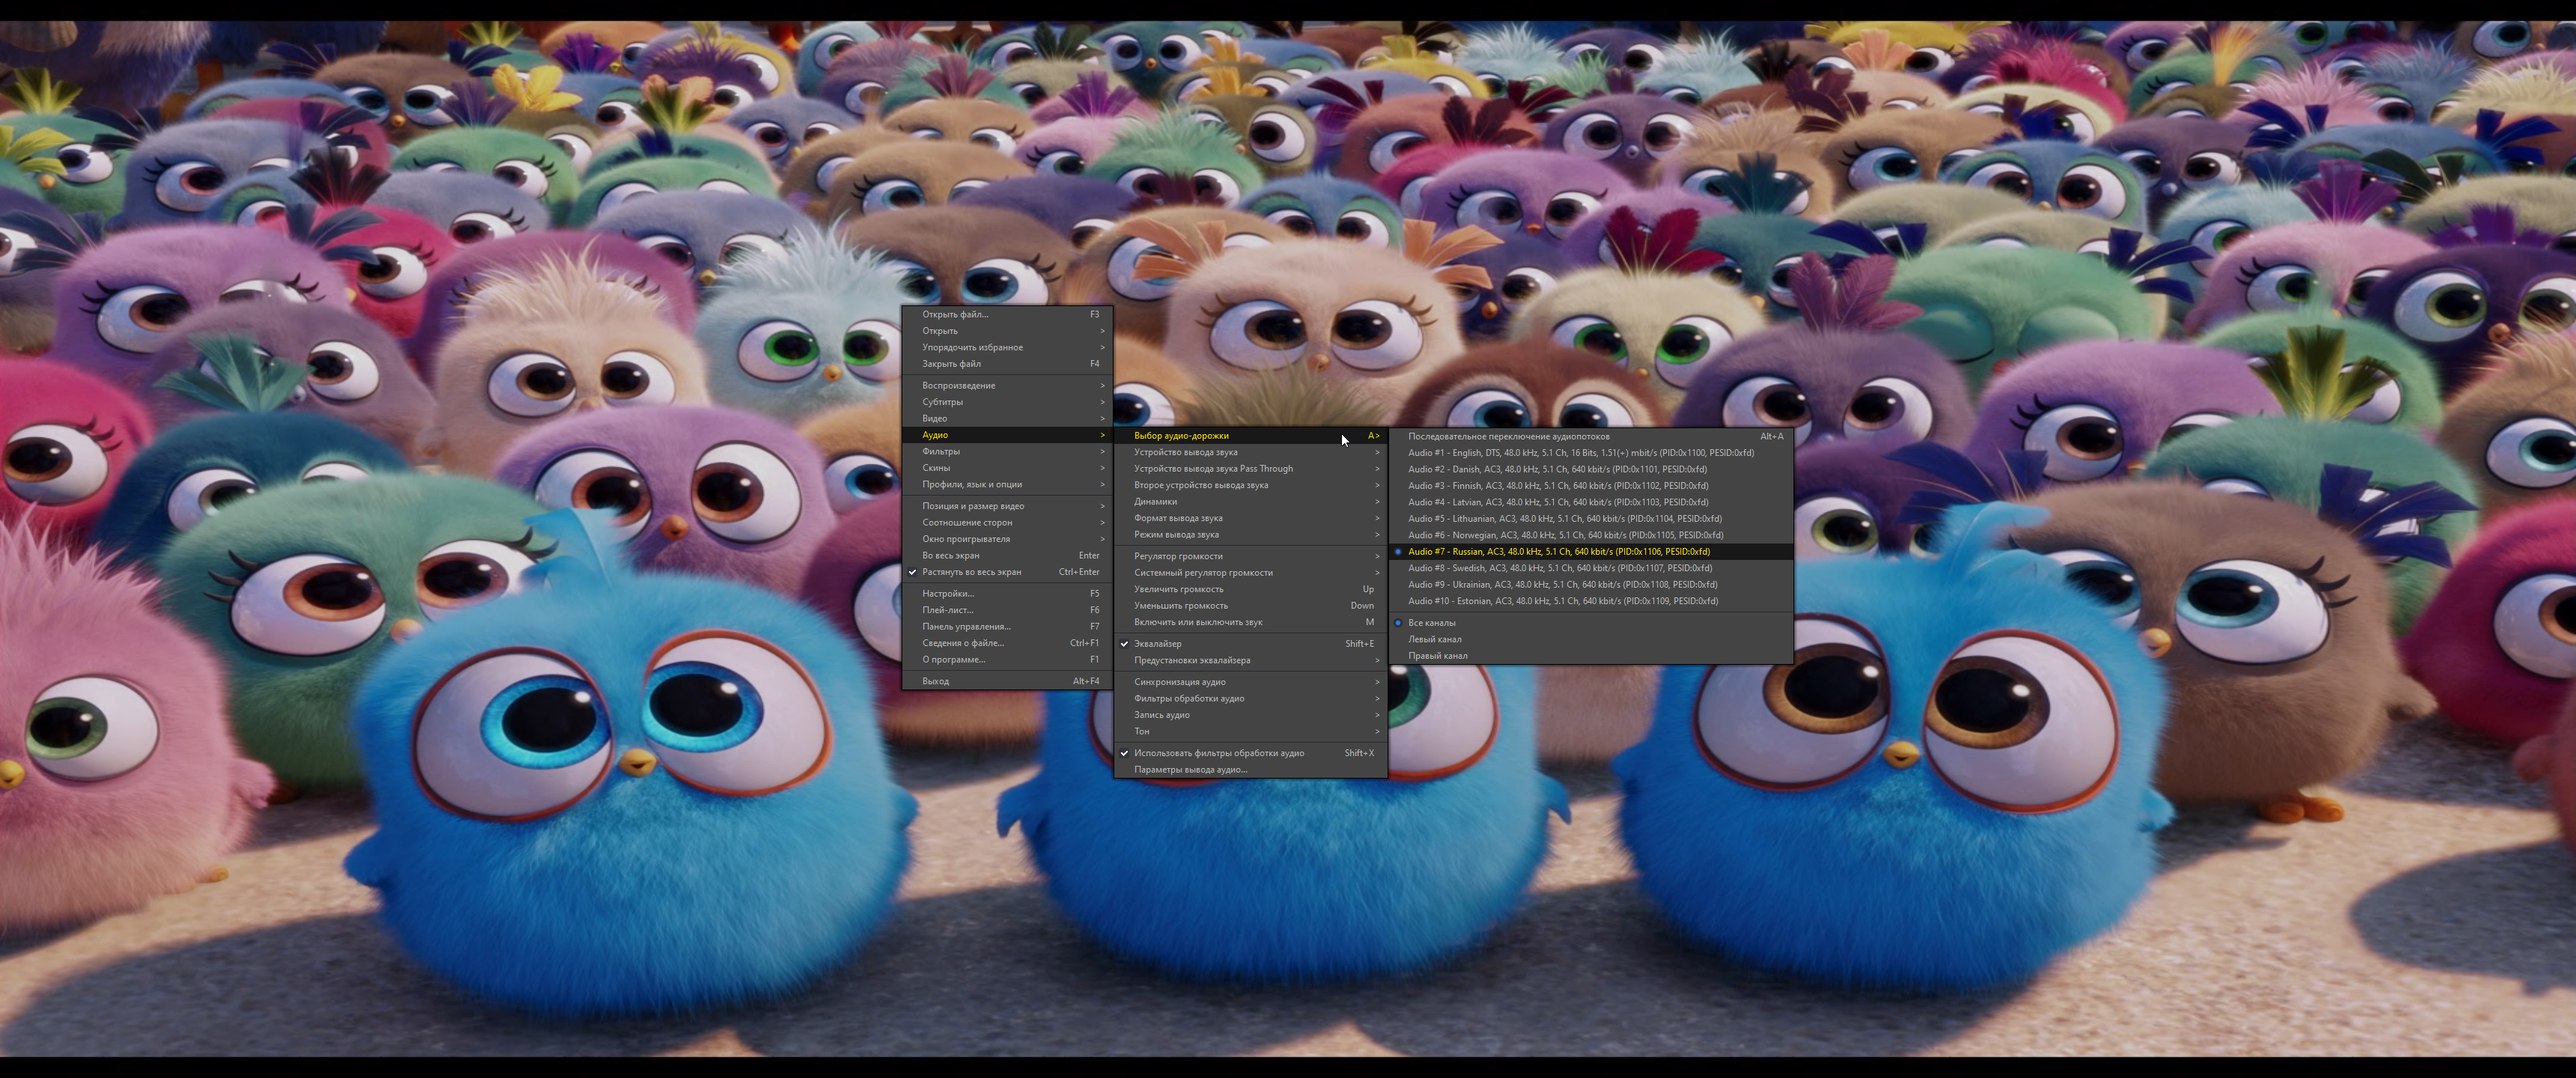Switch to 'Левый канал' only
This screenshot has height=1078, width=2576.
tap(1591, 639)
